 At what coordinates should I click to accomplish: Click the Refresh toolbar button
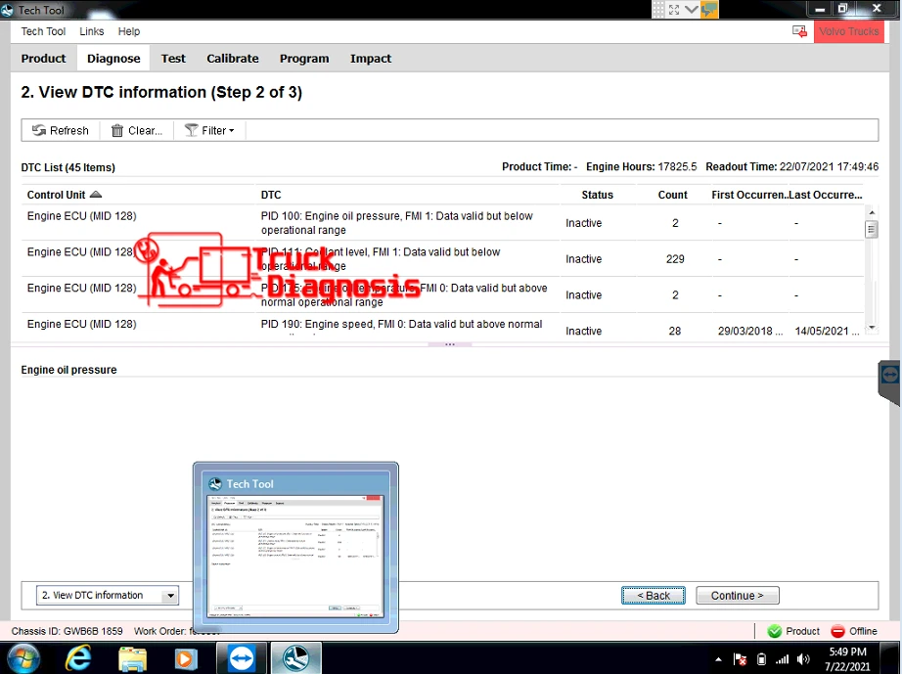click(61, 130)
